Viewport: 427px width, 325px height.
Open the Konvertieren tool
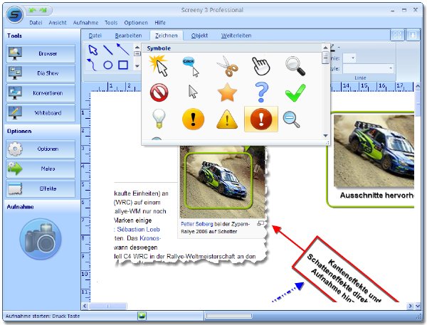tap(41, 93)
